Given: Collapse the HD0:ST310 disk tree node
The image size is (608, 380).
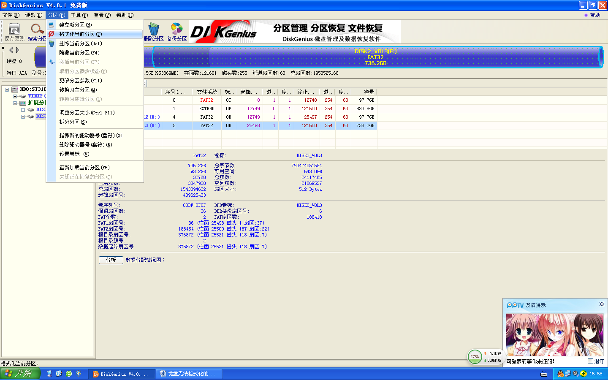Looking at the screenshot, I should coord(7,90).
